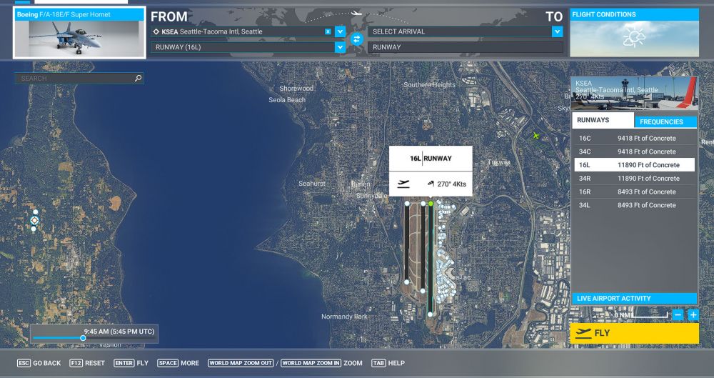The width and height of the screenshot is (714, 378).
Task: Select the Boeing F/A-18E/F Super Hornet aircraft thumbnail
Action: pyautogui.click(x=80, y=33)
